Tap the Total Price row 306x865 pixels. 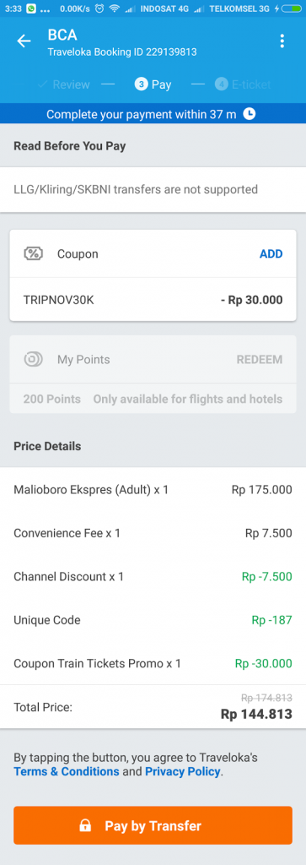153,707
